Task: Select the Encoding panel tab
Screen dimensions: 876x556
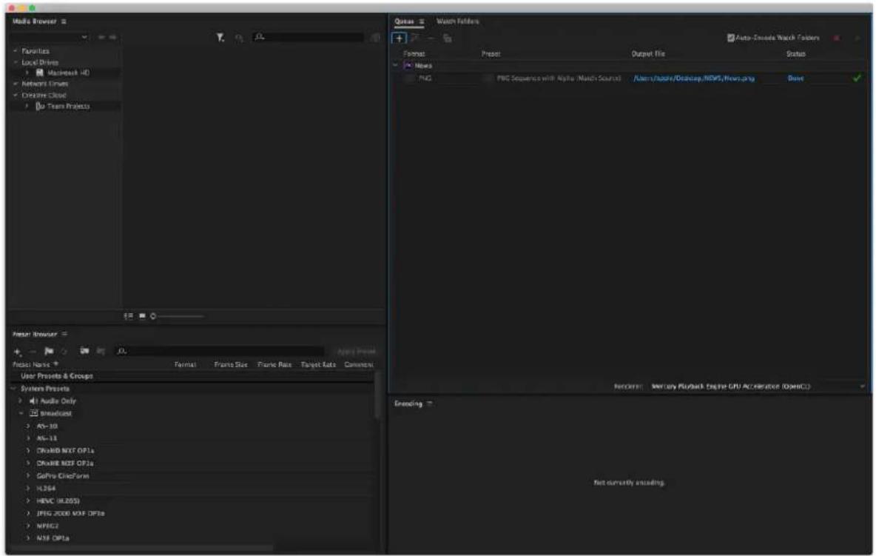Action: [x=408, y=403]
